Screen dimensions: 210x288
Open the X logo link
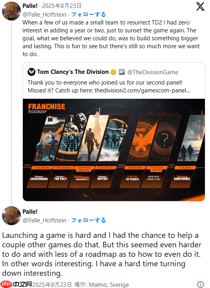pyautogui.click(x=200, y=7)
